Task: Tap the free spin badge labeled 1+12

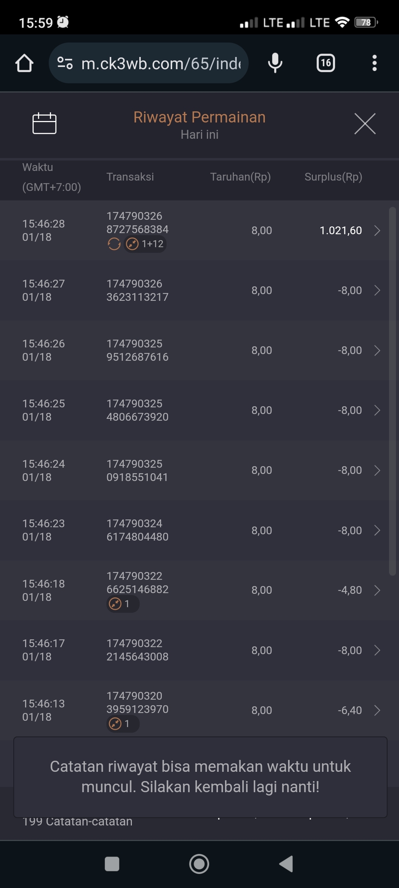Action: pos(145,244)
